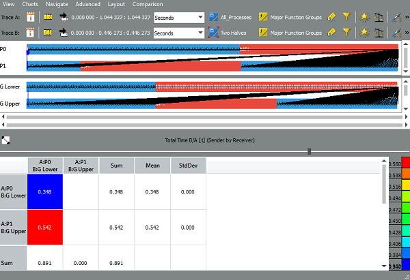Click star idealization icon in Trace A row
410x280 pixels.
coord(364,17)
